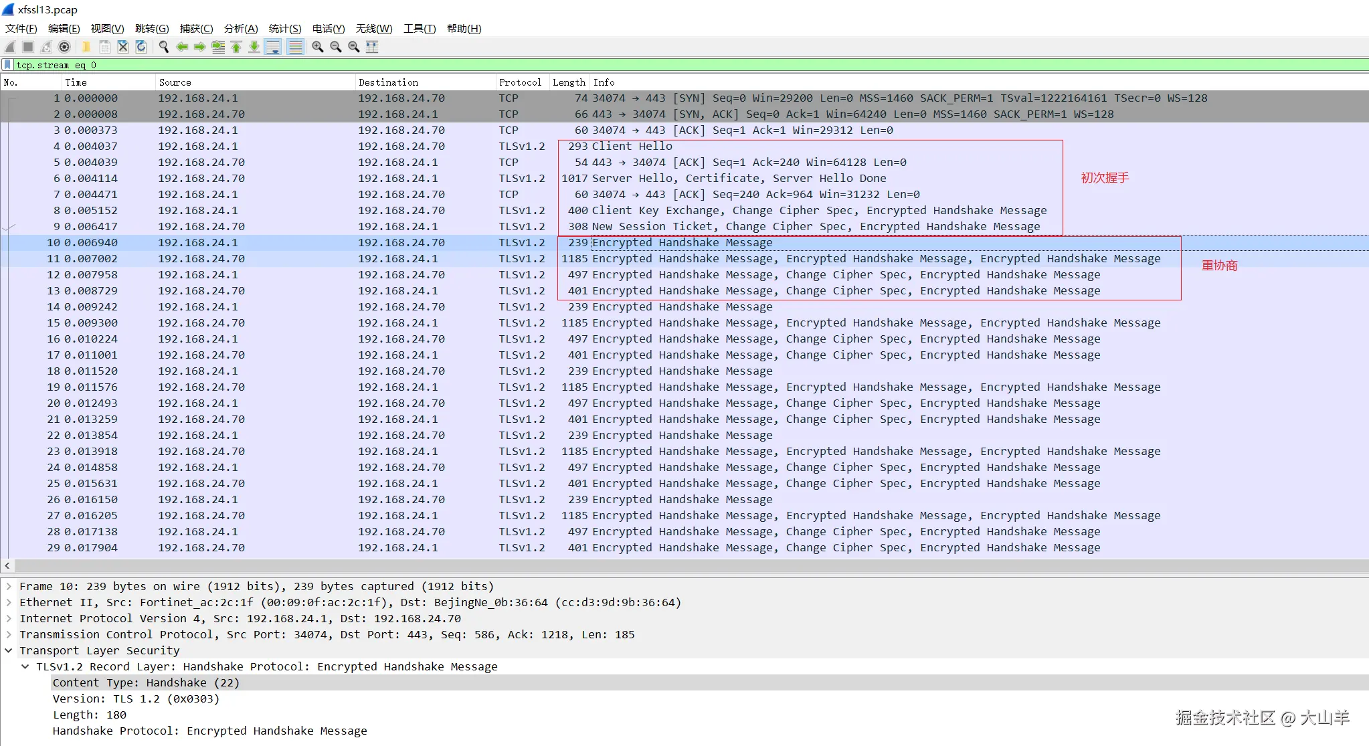This screenshot has width=1369, height=746.
Task: Click the Source column header
Action: point(175,82)
